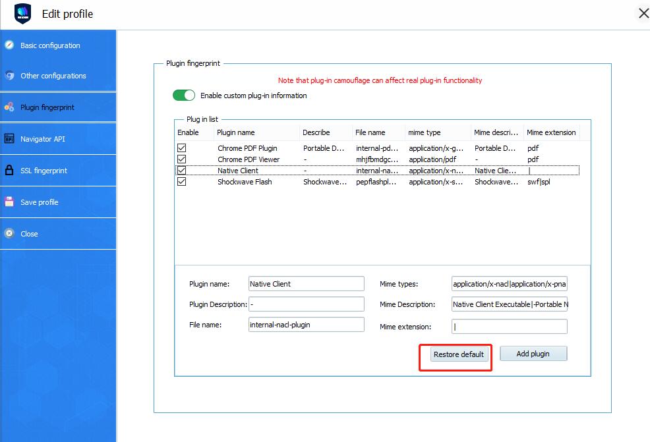Click the Navigator API sidebar icon

pyautogui.click(x=9, y=139)
